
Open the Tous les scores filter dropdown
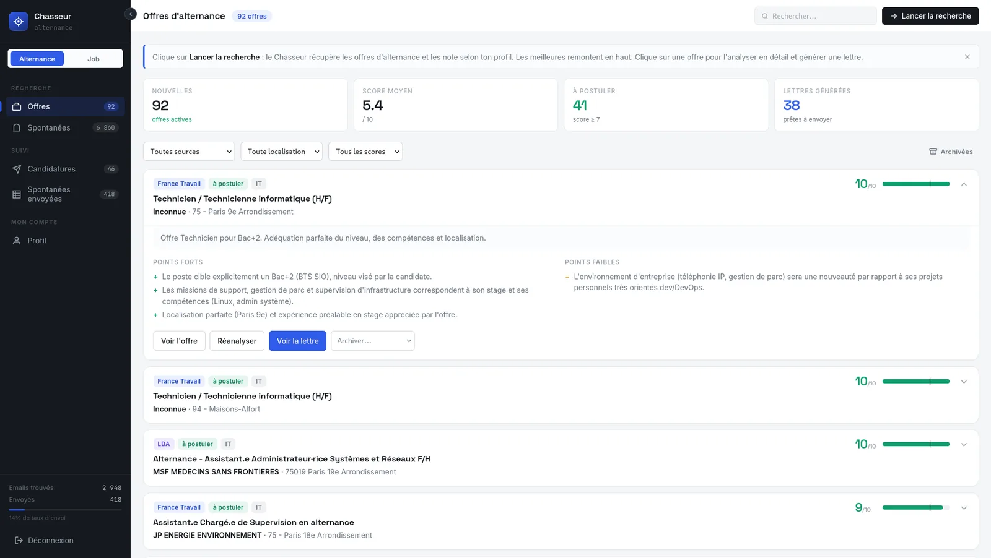365,152
